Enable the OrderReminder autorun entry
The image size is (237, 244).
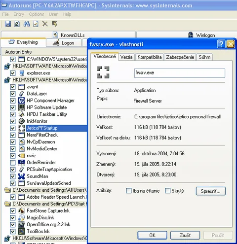pos(13,163)
